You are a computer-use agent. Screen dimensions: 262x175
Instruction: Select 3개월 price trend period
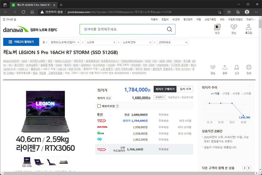225,93
